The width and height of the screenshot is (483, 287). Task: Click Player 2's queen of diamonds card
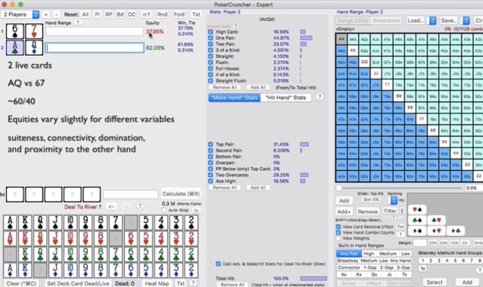pos(34,47)
